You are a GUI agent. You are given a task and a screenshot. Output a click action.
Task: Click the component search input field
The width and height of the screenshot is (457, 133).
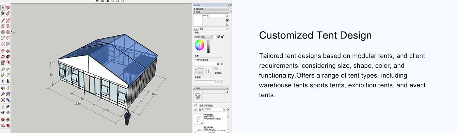tap(213, 110)
